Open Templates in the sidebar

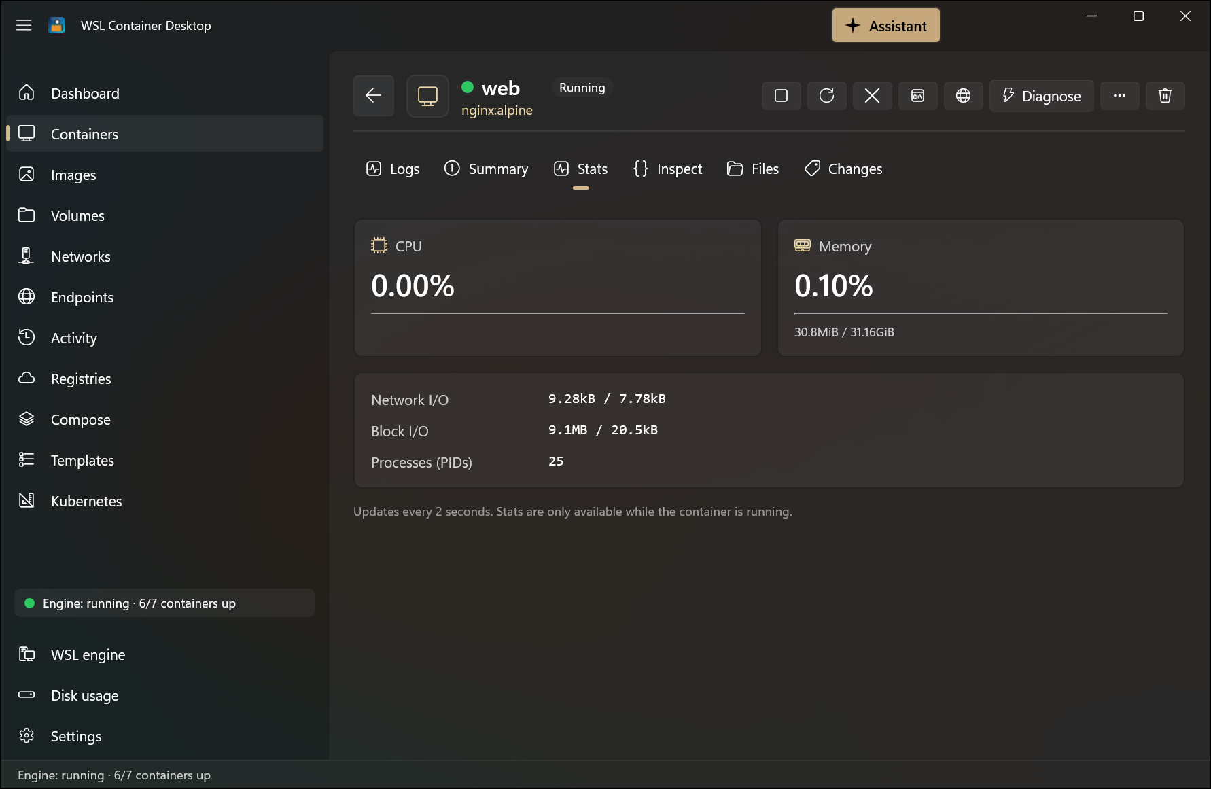[x=164, y=460]
